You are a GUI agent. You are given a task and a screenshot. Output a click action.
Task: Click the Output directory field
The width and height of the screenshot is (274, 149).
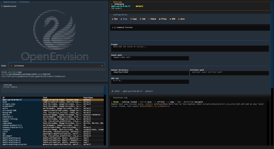[150, 73]
